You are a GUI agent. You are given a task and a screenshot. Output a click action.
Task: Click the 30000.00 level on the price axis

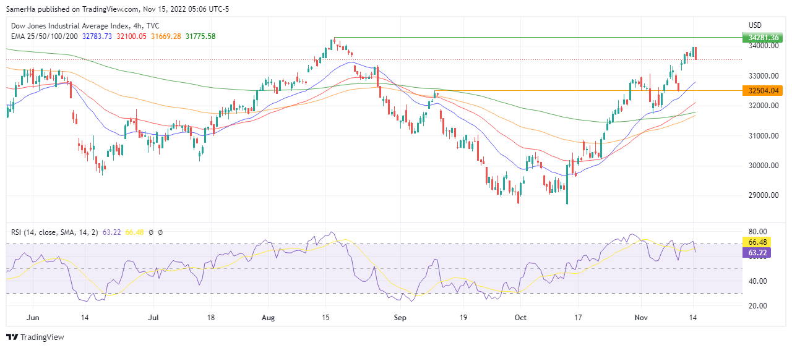[x=764, y=166]
